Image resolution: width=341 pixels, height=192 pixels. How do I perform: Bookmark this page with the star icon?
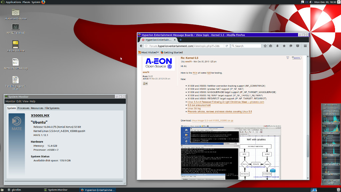[265, 46]
